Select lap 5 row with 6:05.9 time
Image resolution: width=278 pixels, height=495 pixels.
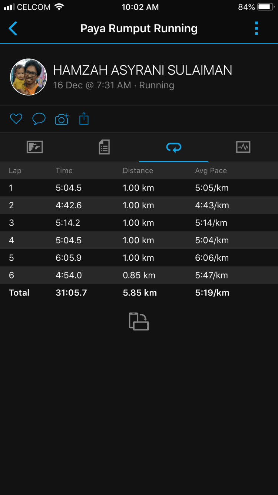click(139, 258)
